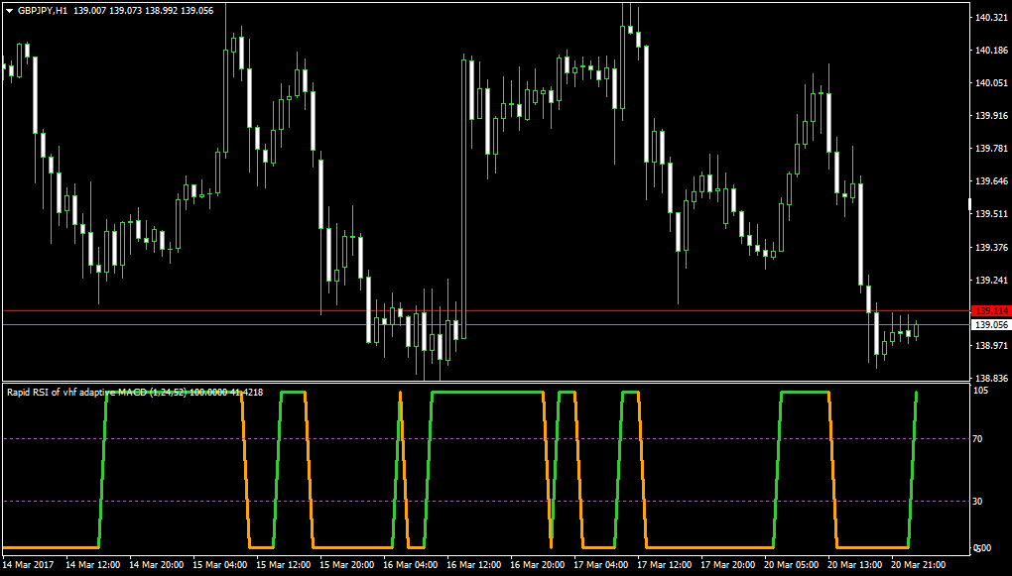The height and width of the screenshot is (576, 1012).
Task: Click the dashed purple 30 level line
Action: click(x=484, y=502)
